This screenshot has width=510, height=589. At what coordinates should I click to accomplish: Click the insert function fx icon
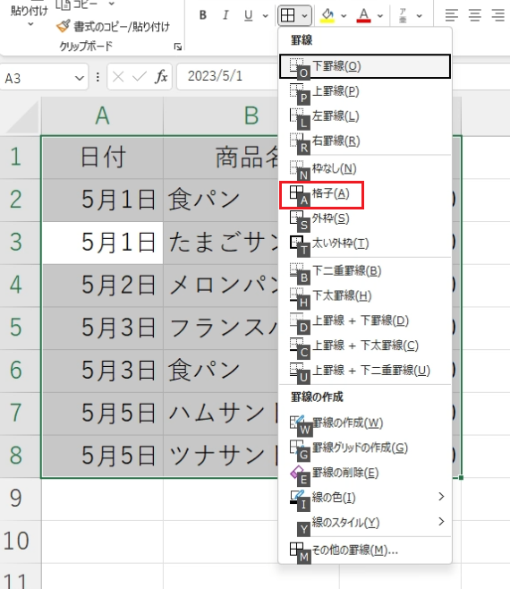[x=161, y=77]
